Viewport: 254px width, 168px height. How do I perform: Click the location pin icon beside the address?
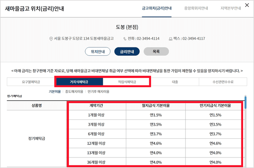coord(51,39)
